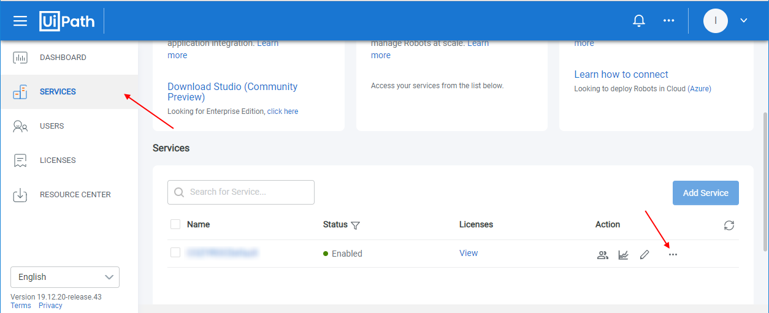Open the English language dropdown
Viewport: 769px width, 313px height.
click(x=65, y=277)
